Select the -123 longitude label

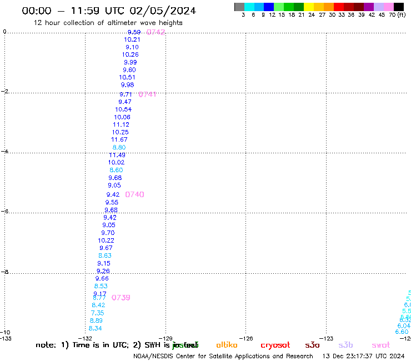pyautogui.click(x=326, y=338)
